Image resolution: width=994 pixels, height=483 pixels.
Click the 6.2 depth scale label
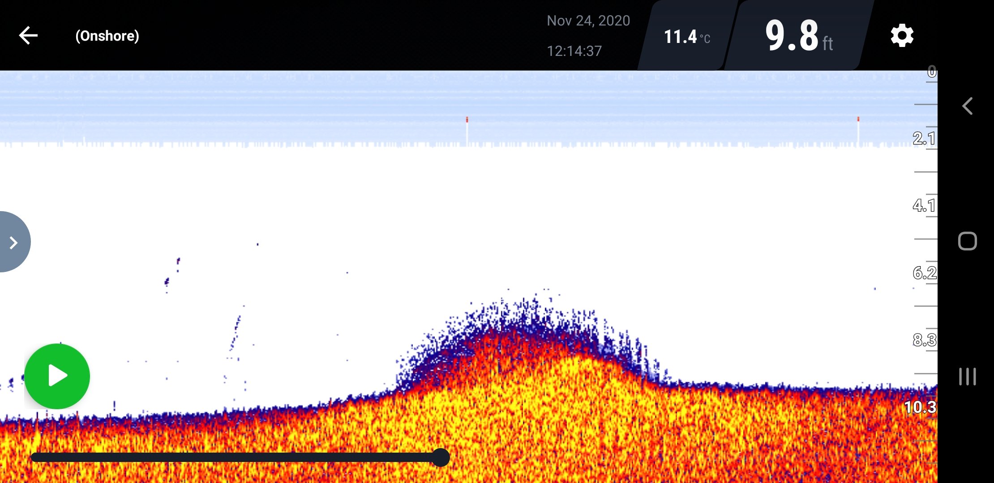click(924, 272)
